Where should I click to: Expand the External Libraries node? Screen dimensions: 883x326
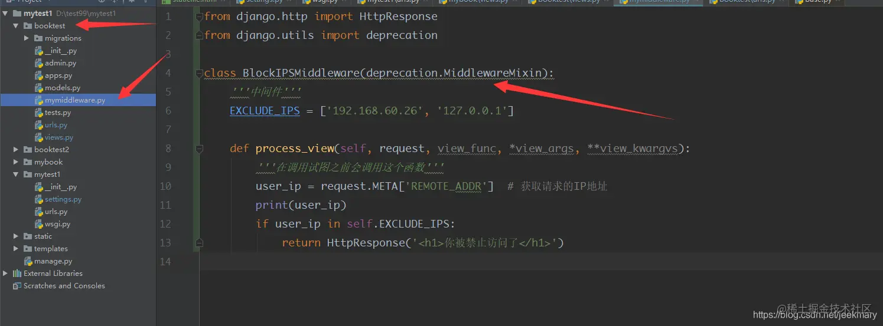coord(5,274)
